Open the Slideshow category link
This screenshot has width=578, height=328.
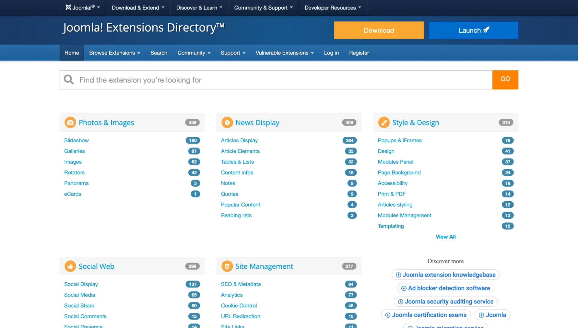pyautogui.click(x=76, y=140)
